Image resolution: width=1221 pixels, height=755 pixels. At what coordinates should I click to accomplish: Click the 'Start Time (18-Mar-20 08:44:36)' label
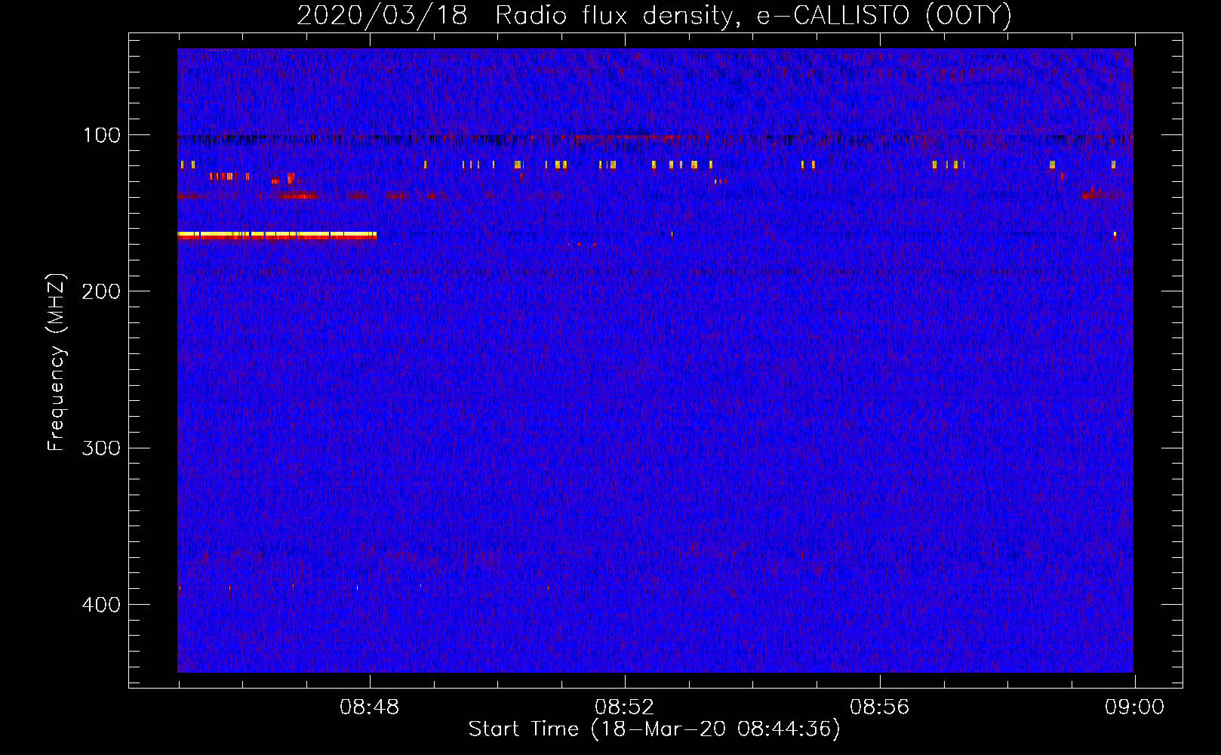[654, 729]
